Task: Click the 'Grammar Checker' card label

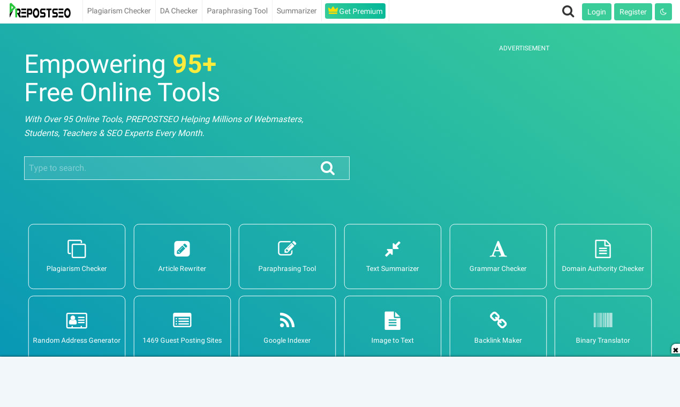Action: coord(498,269)
